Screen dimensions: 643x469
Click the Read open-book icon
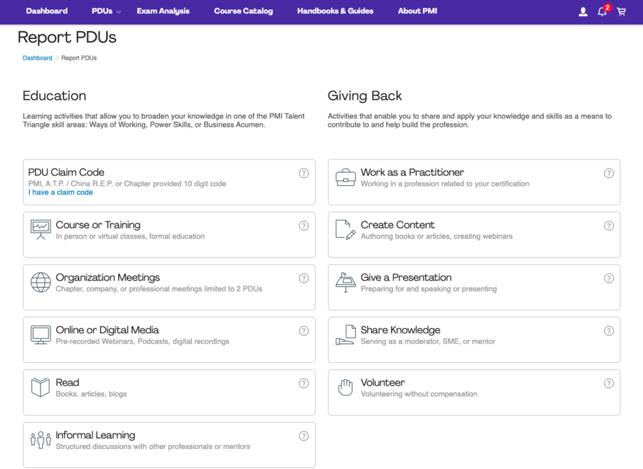click(x=41, y=387)
